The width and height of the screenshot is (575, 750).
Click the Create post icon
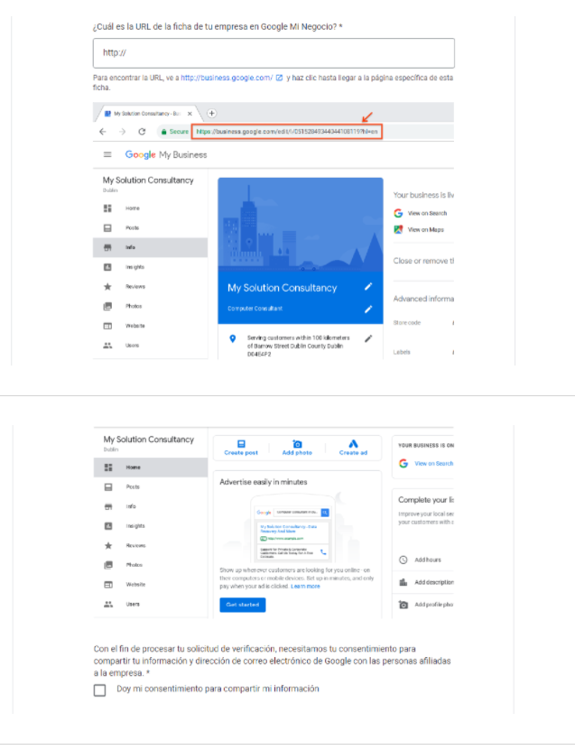[241, 444]
